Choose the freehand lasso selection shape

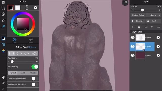[x=34, y=53]
